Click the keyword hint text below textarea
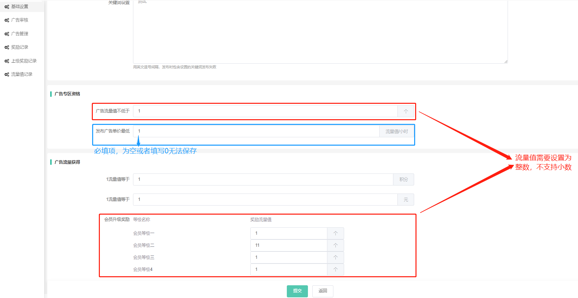Image resolution: width=578 pixels, height=298 pixels. coord(175,67)
